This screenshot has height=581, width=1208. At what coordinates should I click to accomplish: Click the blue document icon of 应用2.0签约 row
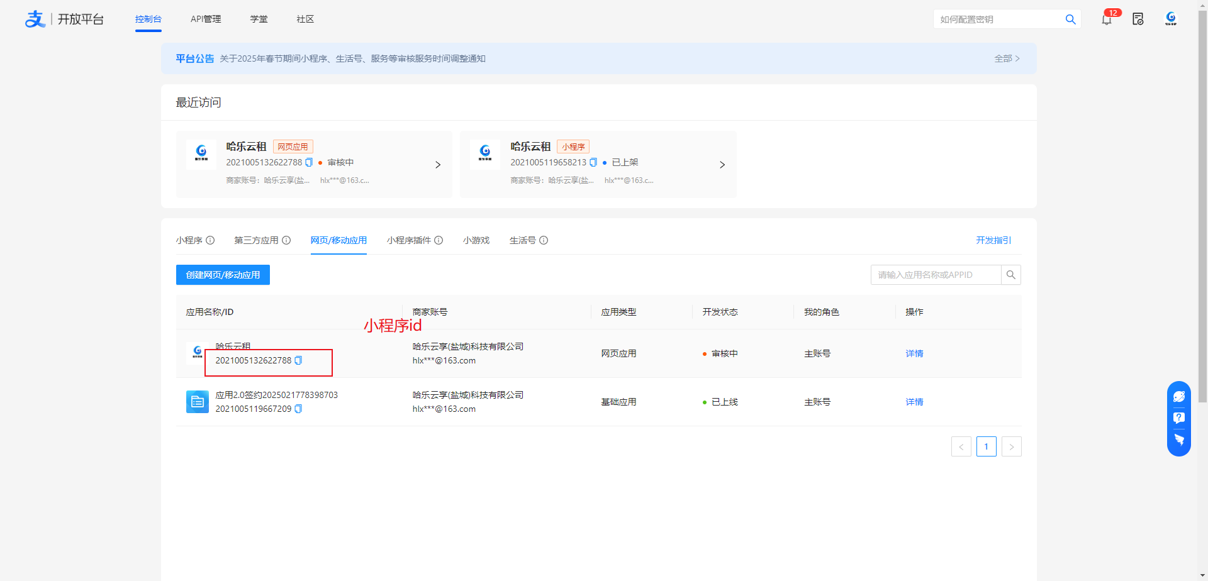pos(198,402)
